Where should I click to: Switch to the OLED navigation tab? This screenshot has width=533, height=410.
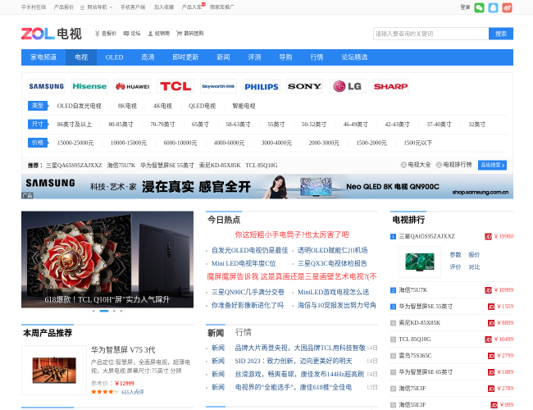click(x=114, y=57)
